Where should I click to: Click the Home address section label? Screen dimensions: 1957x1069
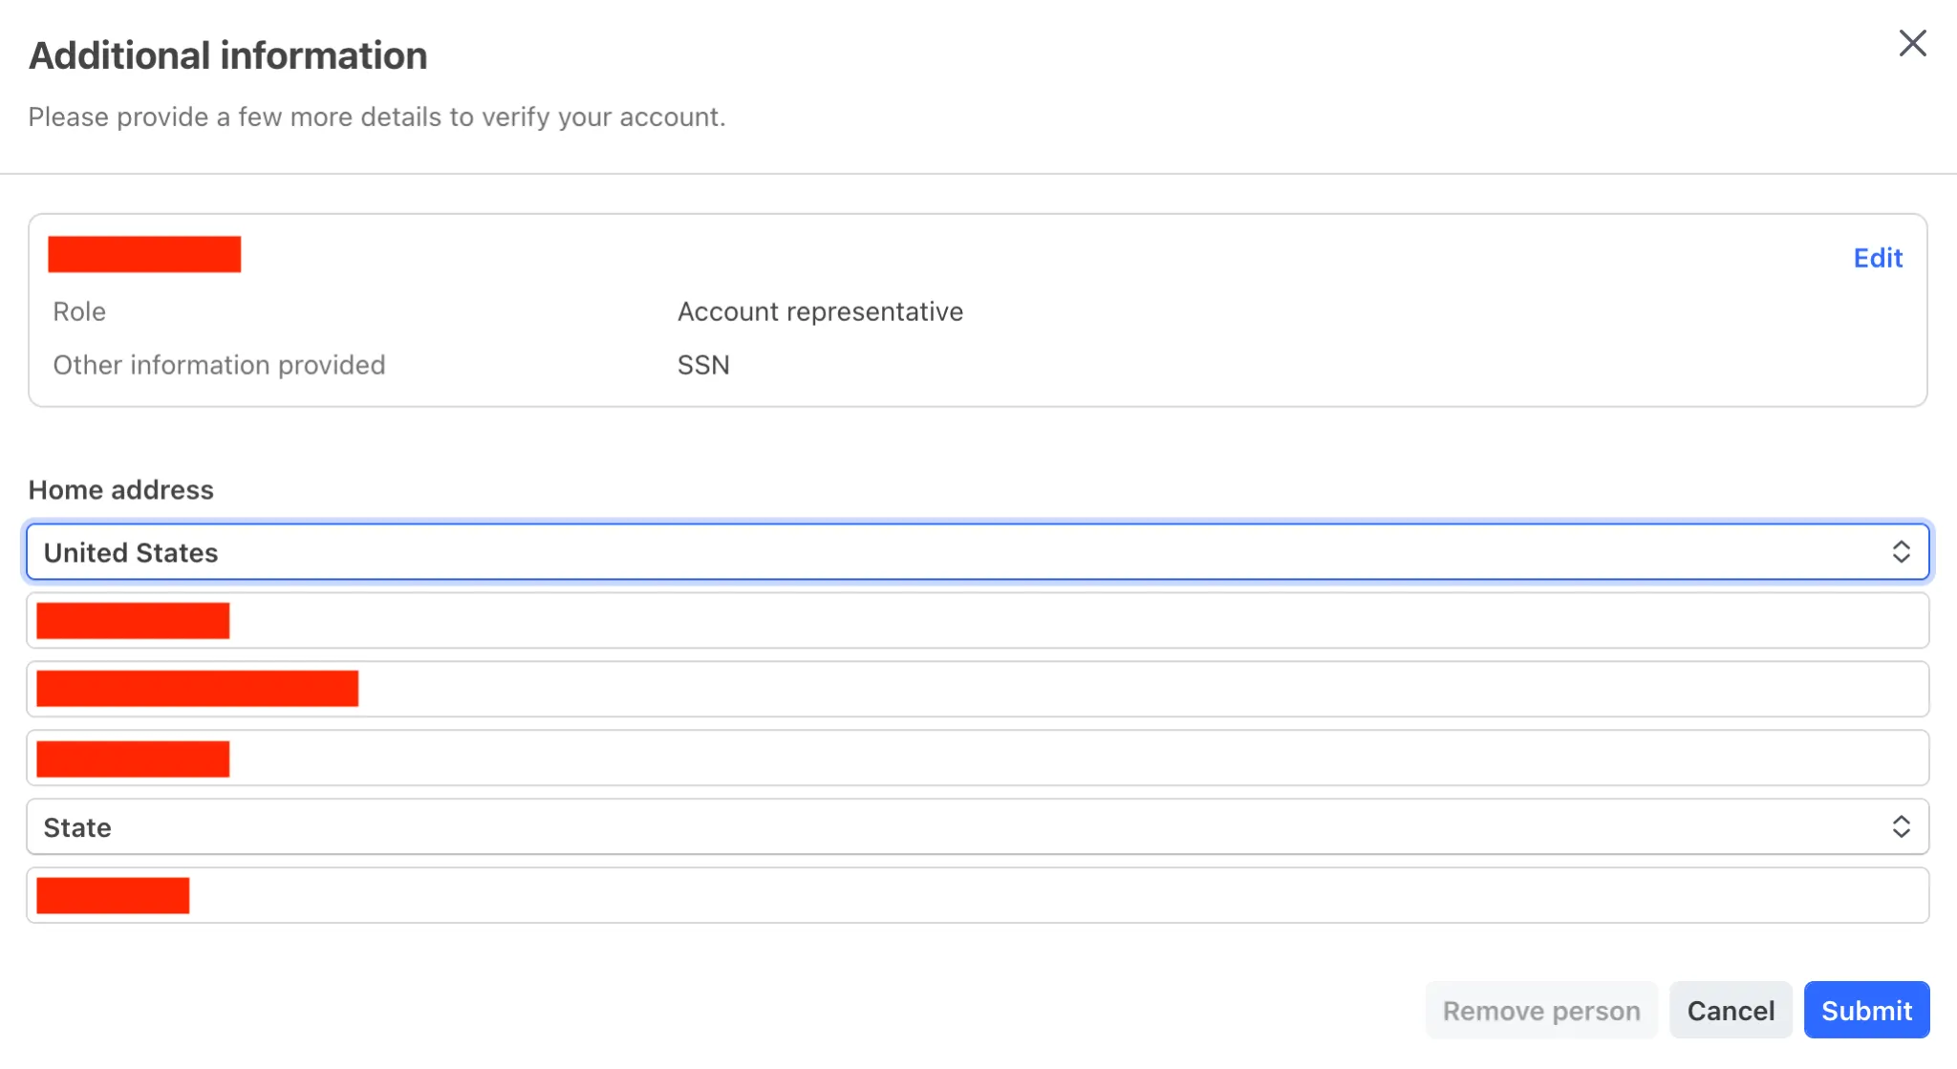[x=121, y=490]
